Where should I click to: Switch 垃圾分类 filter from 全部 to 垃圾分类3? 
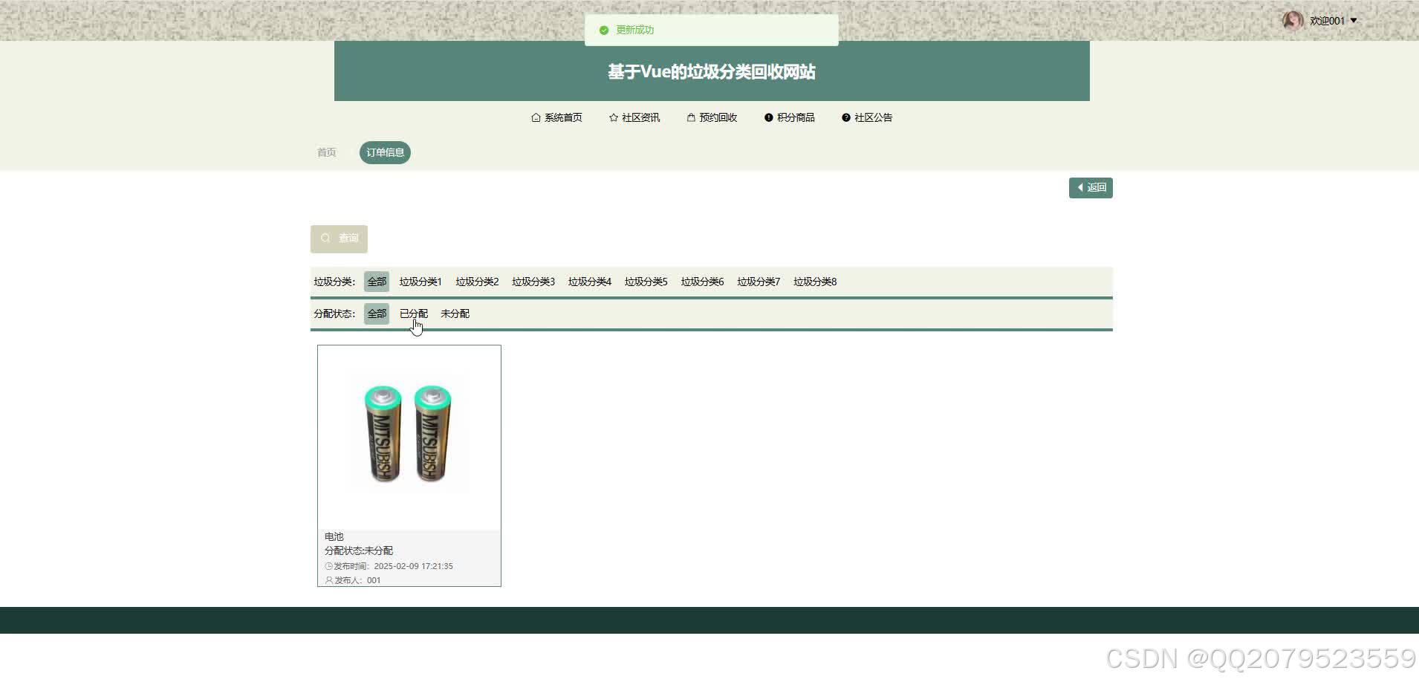click(x=533, y=281)
